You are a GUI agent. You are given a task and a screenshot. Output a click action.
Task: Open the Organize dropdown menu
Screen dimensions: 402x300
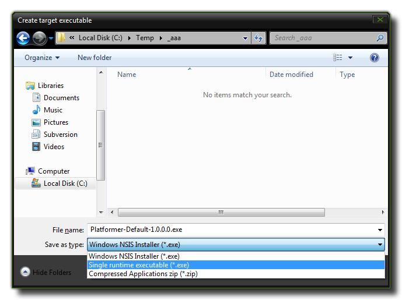[42, 58]
